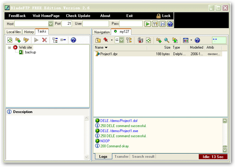235x167 pixels.
Task: Sort by the Type column header
Action: point(180,48)
